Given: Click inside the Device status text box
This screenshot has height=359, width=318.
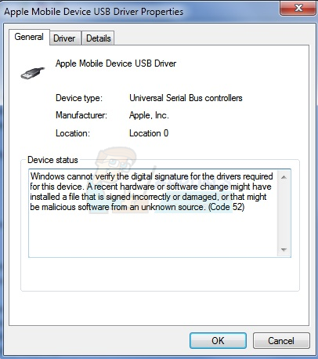Looking at the screenshot, I should pos(153,213).
